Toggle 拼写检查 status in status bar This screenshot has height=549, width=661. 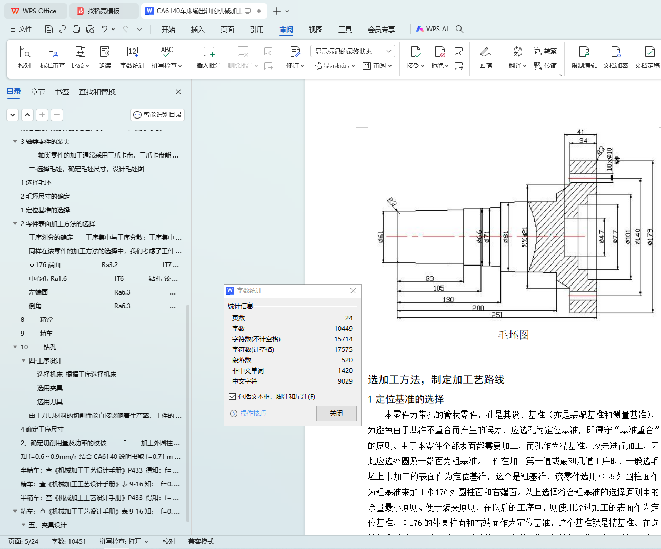click(124, 542)
